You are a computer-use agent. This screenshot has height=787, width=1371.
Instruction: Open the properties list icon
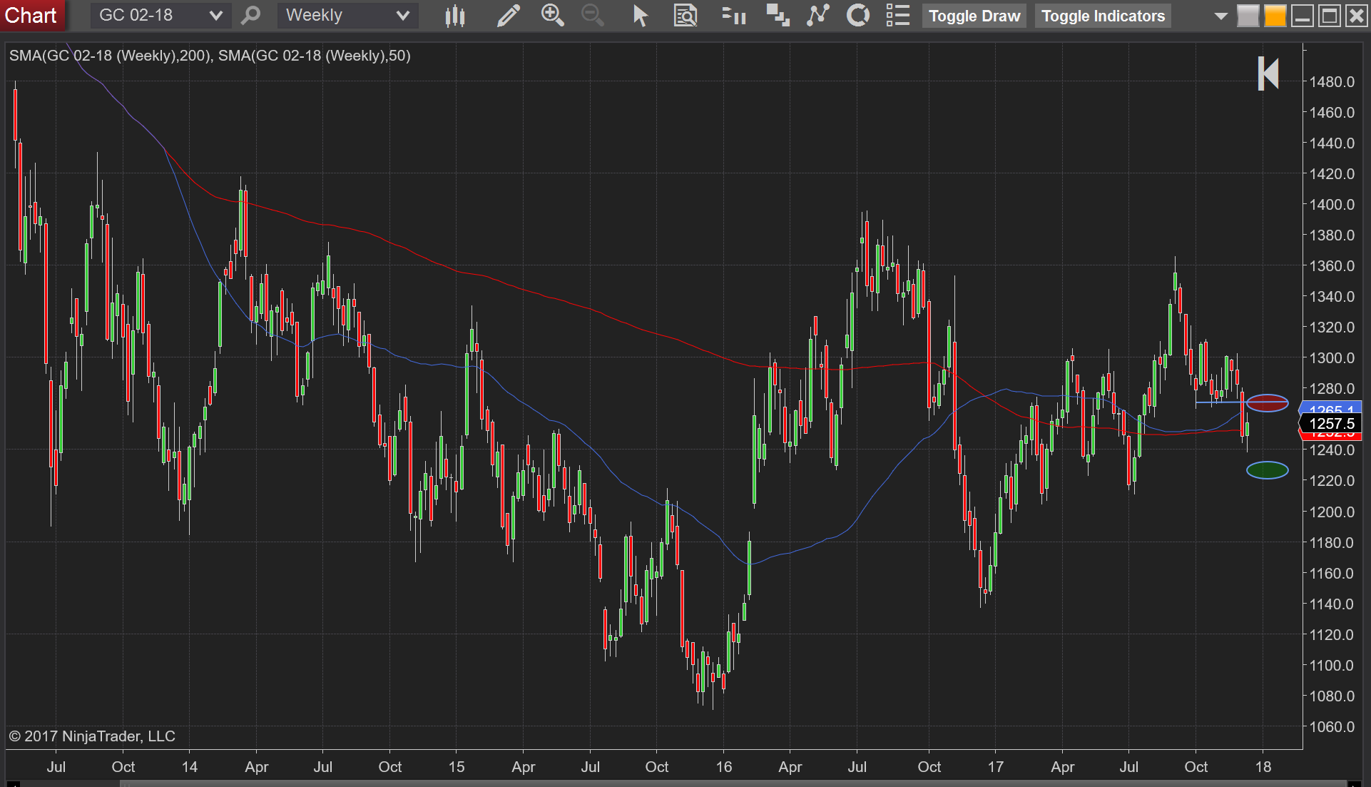[898, 15]
